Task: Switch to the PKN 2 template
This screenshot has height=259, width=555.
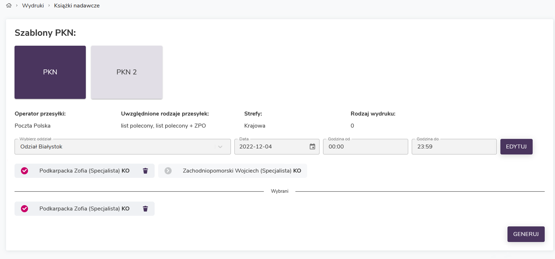Action: click(x=126, y=72)
